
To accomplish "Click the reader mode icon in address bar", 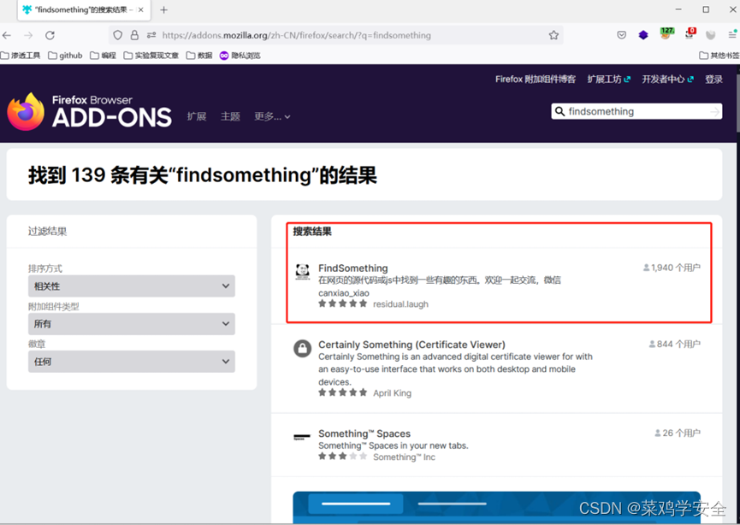I will click(x=151, y=35).
